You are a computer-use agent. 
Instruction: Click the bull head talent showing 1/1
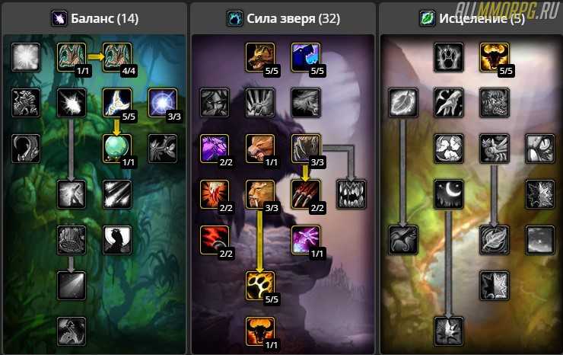tap(260, 331)
